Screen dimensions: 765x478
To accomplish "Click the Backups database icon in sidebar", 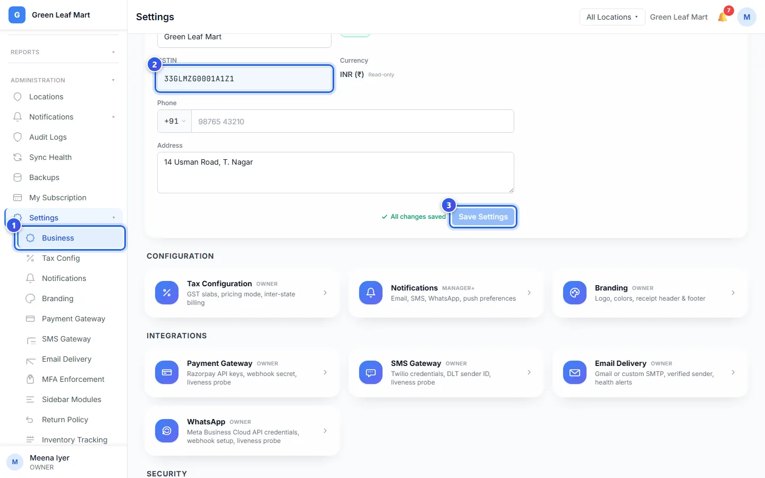I will pyautogui.click(x=18, y=177).
